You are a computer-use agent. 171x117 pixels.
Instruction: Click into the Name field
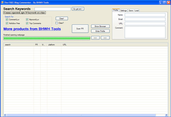tap(145, 15)
